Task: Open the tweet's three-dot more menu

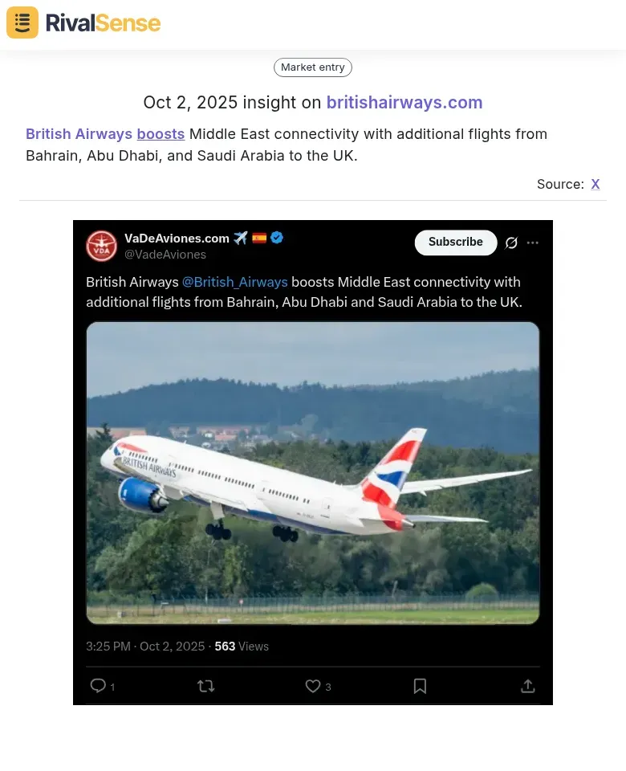Action: 533,243
